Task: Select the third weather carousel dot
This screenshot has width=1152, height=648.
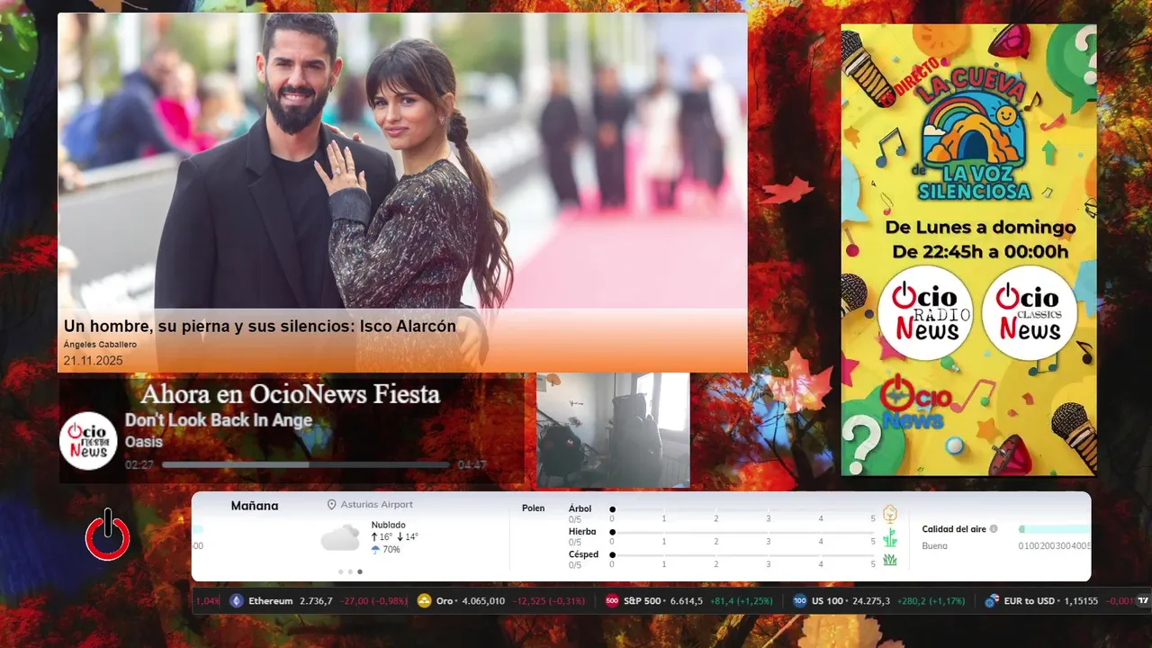Action: click(360, 571)
